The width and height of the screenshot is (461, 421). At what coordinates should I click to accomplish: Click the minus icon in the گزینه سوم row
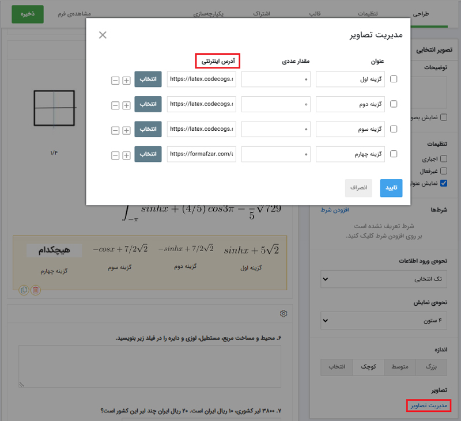pos(115,130)
